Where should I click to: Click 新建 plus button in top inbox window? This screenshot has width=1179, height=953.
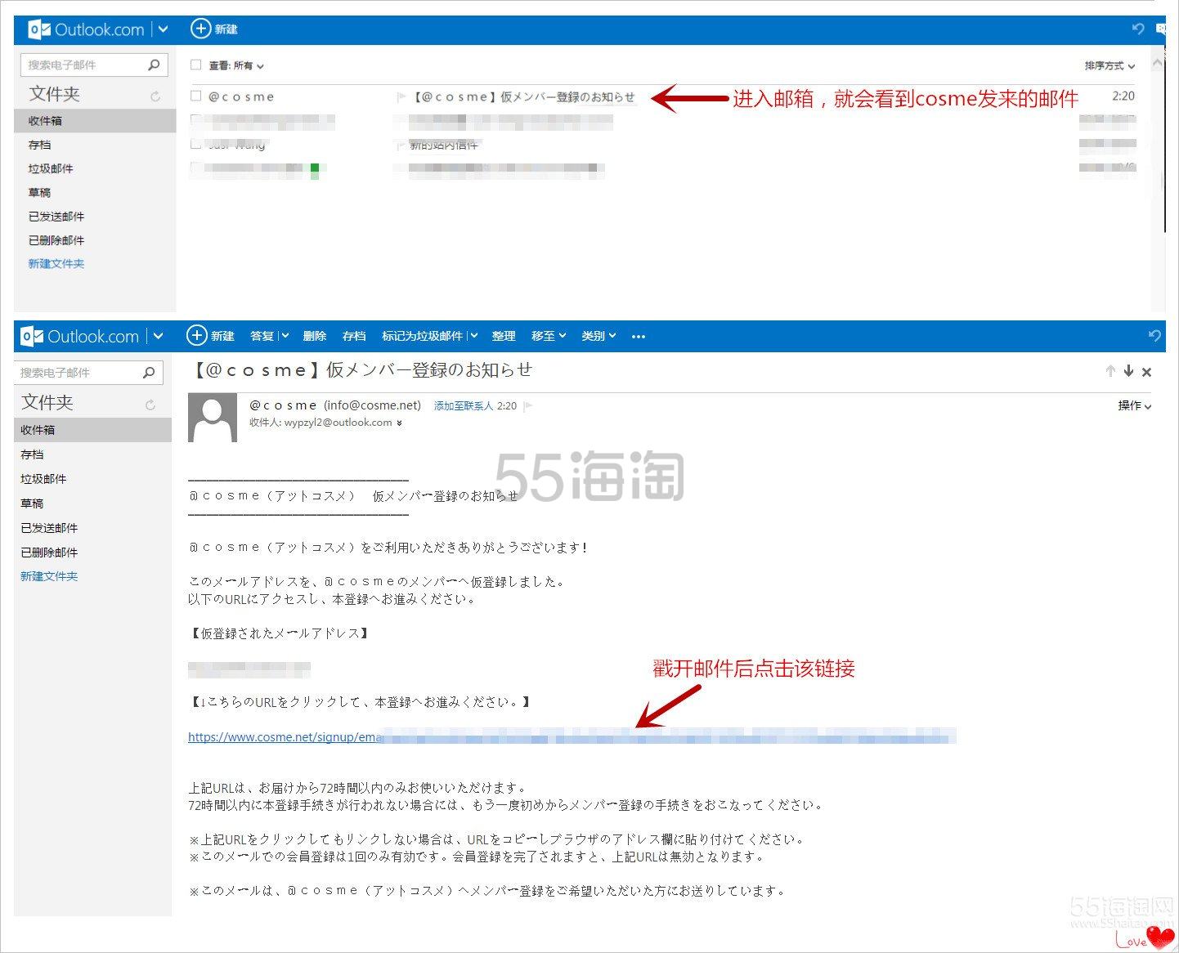[x=213, y=29]
